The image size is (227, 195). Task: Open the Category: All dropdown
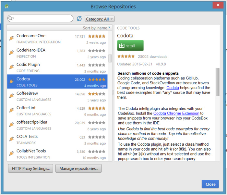point(100,19)
